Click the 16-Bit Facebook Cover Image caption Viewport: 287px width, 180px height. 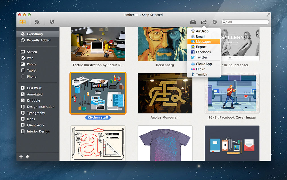click(232, 117)
